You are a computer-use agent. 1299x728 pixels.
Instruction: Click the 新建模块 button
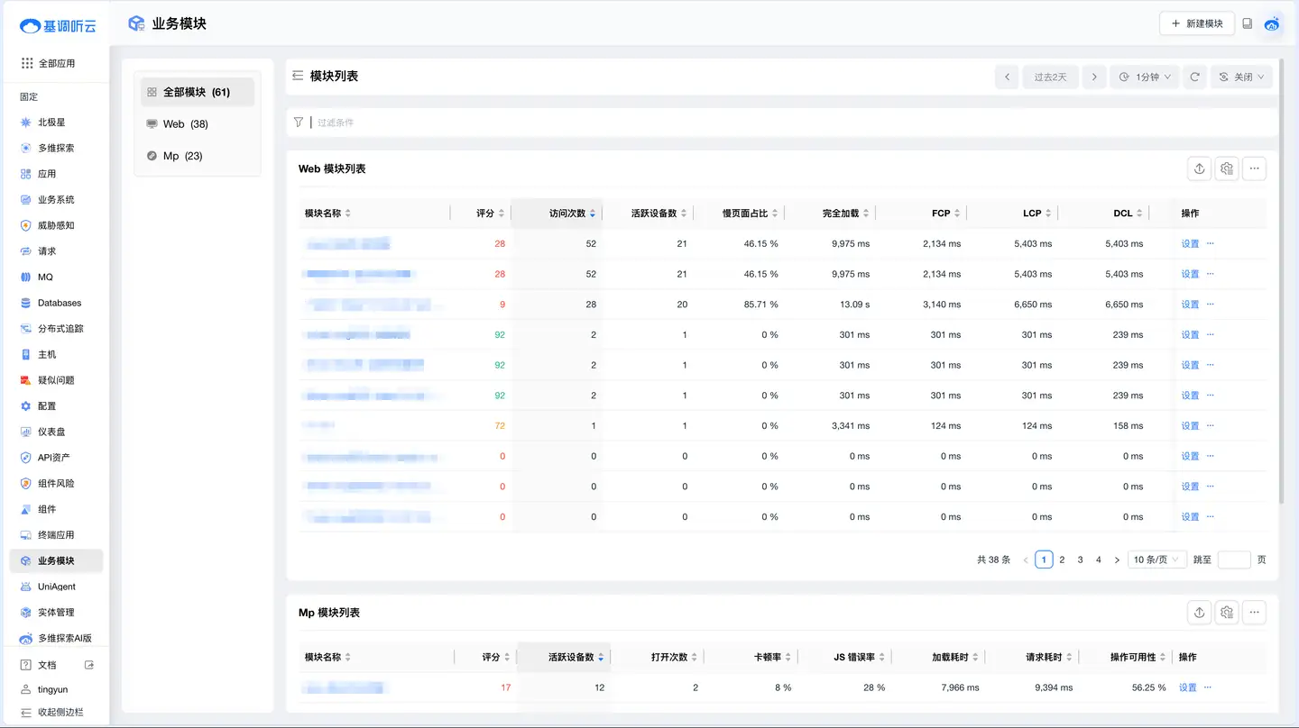click(1197, 23)
